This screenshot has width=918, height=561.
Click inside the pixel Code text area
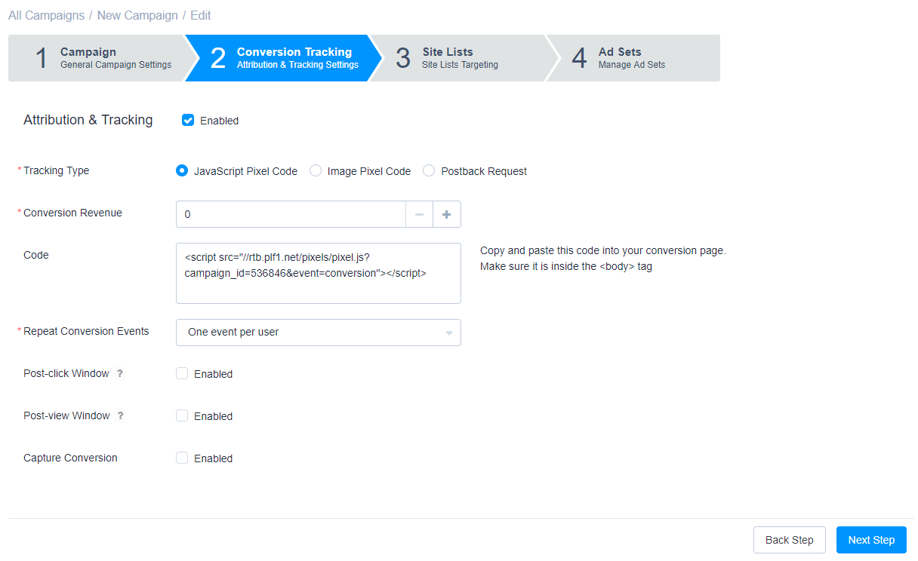click(x=319, y=273)
